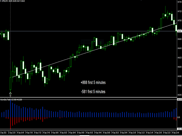182x136 pixels.
Task: Click the 23 Sep 22:55 time label
Action: [12, 133]
